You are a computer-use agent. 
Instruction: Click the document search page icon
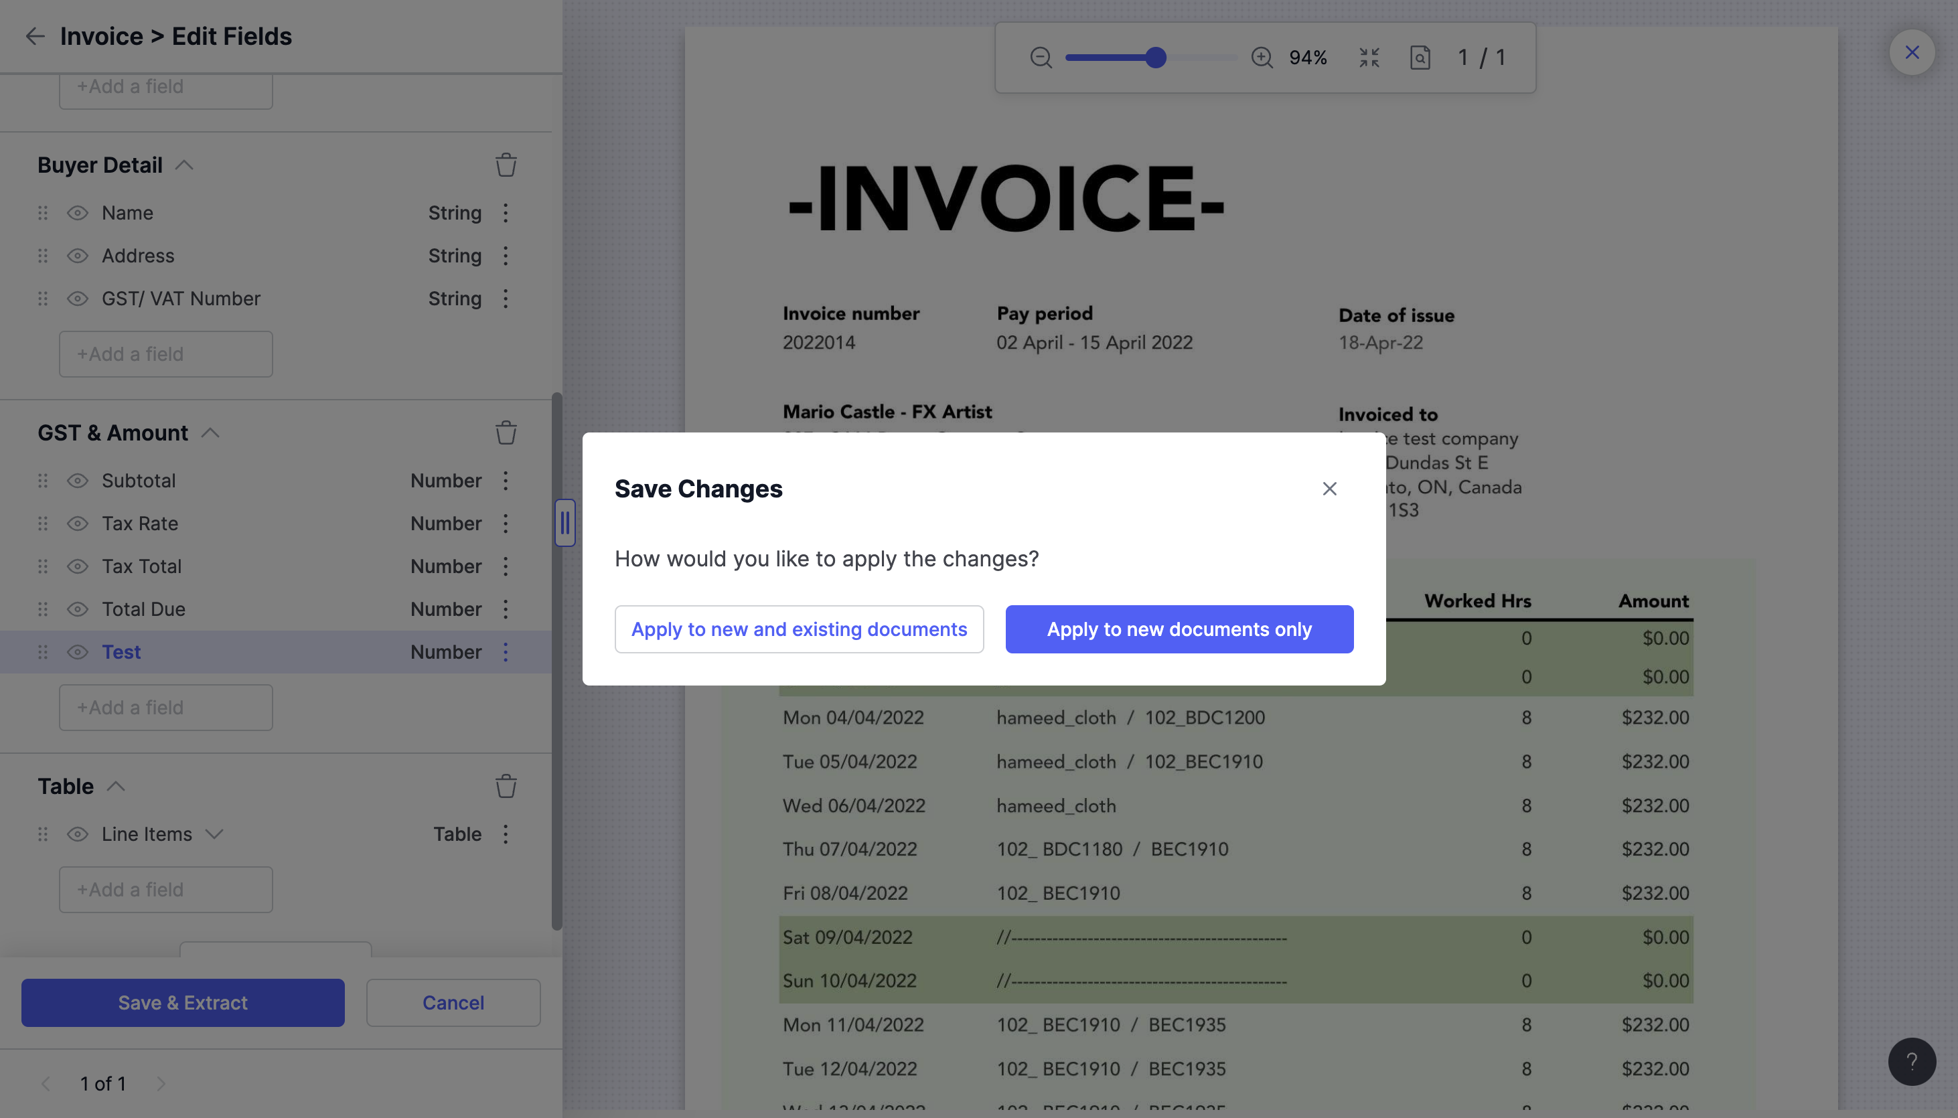pos(1420,58)
